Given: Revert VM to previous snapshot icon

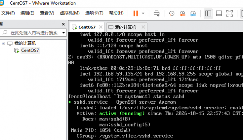Looking at the screenshot, I should pos(182,14).
